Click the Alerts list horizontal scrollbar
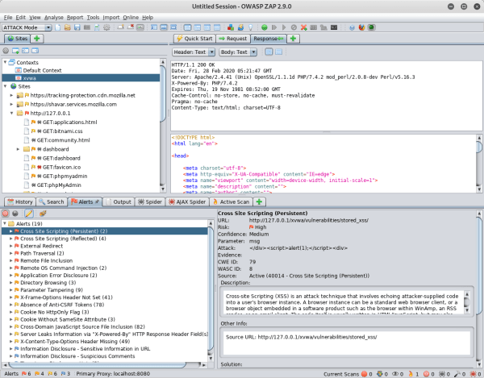The width and height of the screenshot is (484, 378). (x=98, y=365)
